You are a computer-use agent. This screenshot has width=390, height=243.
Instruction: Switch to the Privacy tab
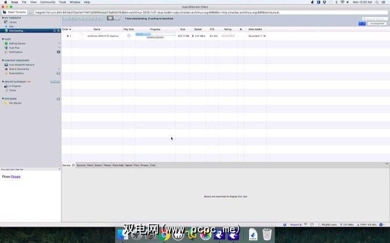click(144, 165)
